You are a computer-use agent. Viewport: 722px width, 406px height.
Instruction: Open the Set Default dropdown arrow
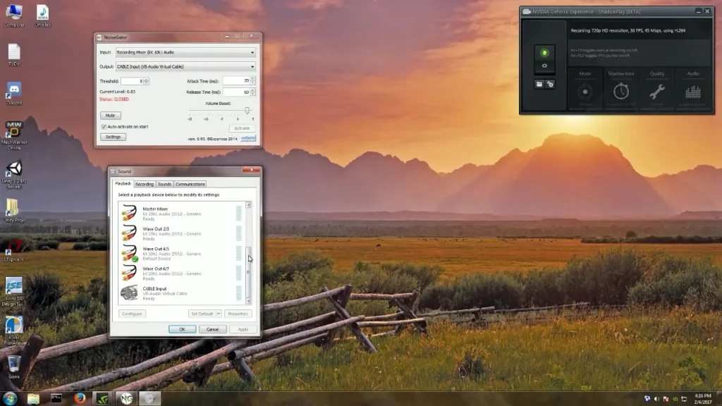[x=219, y=314]
